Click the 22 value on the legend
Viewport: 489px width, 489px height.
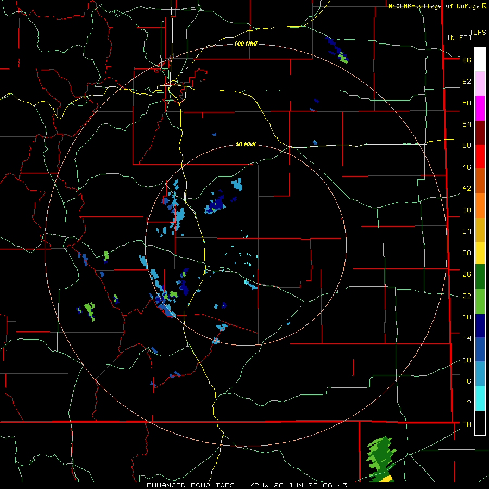(x=467, y=296)
